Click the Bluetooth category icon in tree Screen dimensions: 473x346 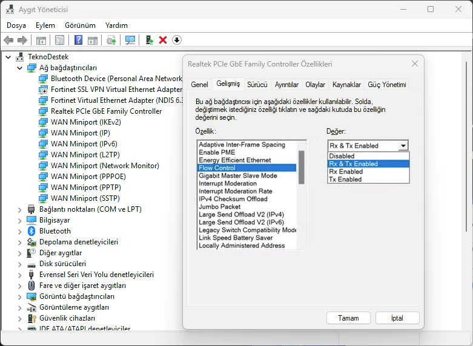[31, 231]
